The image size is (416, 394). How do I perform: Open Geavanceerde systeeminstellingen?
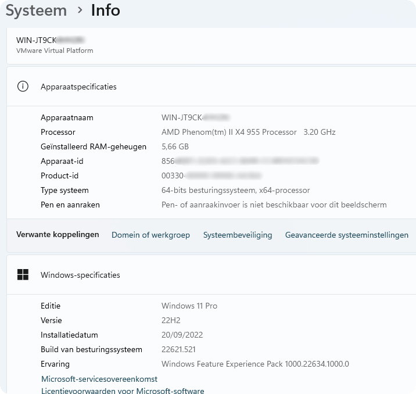click(346, 235)
